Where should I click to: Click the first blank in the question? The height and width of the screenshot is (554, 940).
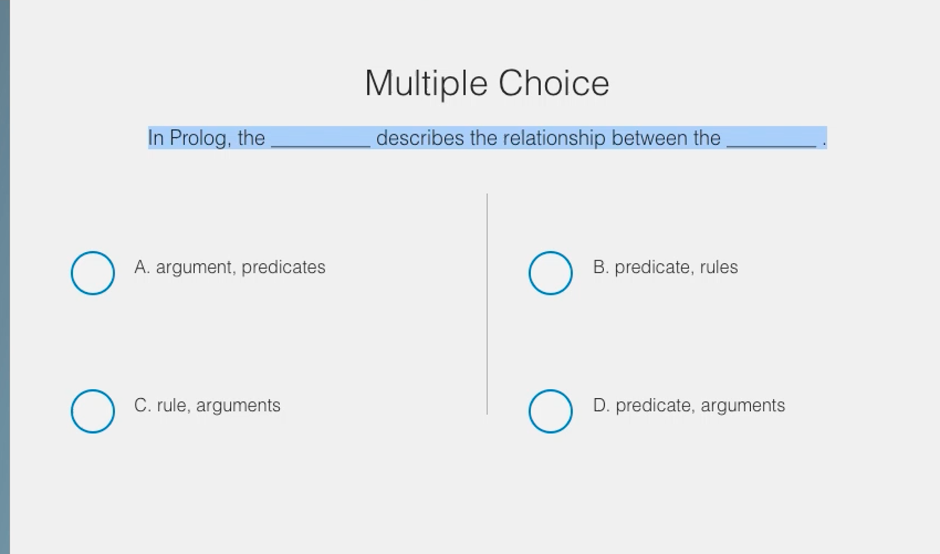[321, 138]
